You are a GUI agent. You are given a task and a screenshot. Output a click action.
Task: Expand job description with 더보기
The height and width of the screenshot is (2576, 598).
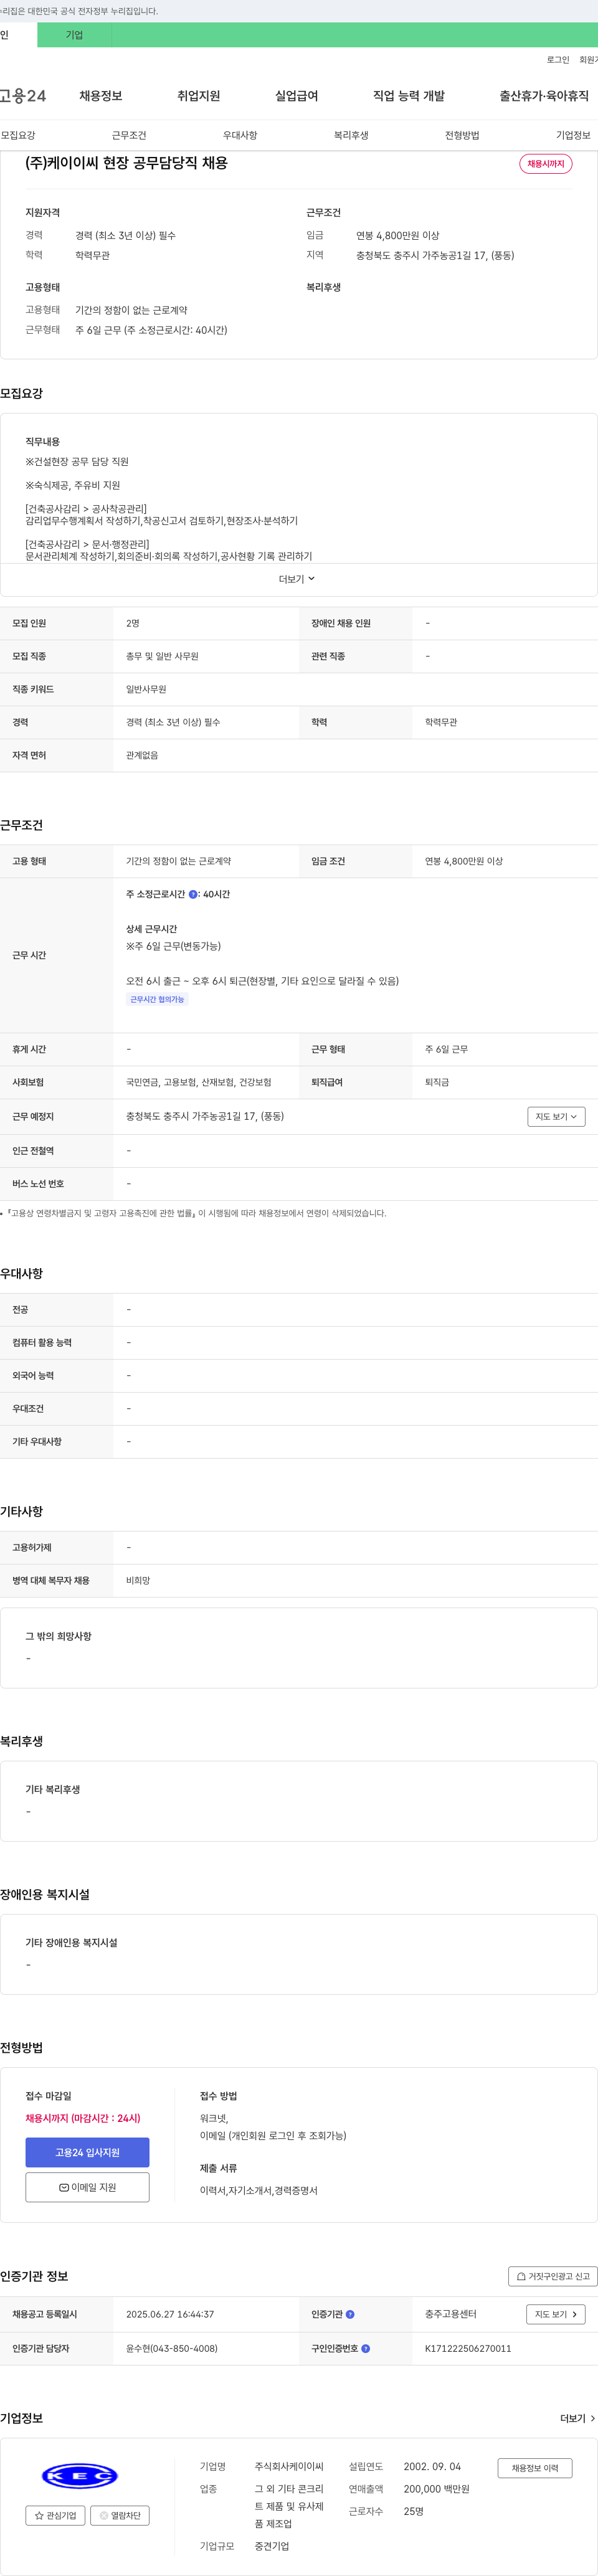tap(297, 579)
